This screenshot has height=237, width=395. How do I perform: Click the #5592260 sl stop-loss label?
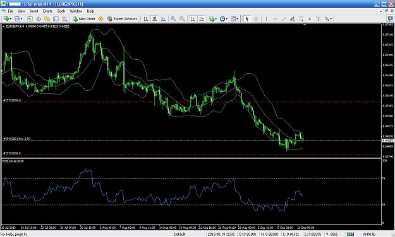(12, 153)
